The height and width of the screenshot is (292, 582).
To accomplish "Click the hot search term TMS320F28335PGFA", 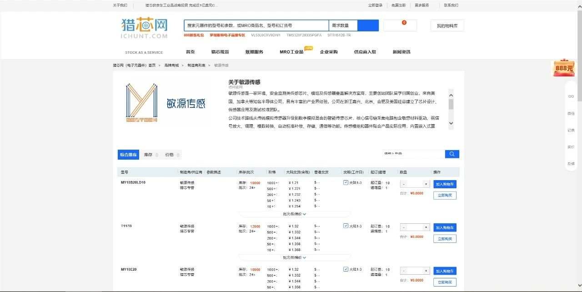I will [304, 35].
